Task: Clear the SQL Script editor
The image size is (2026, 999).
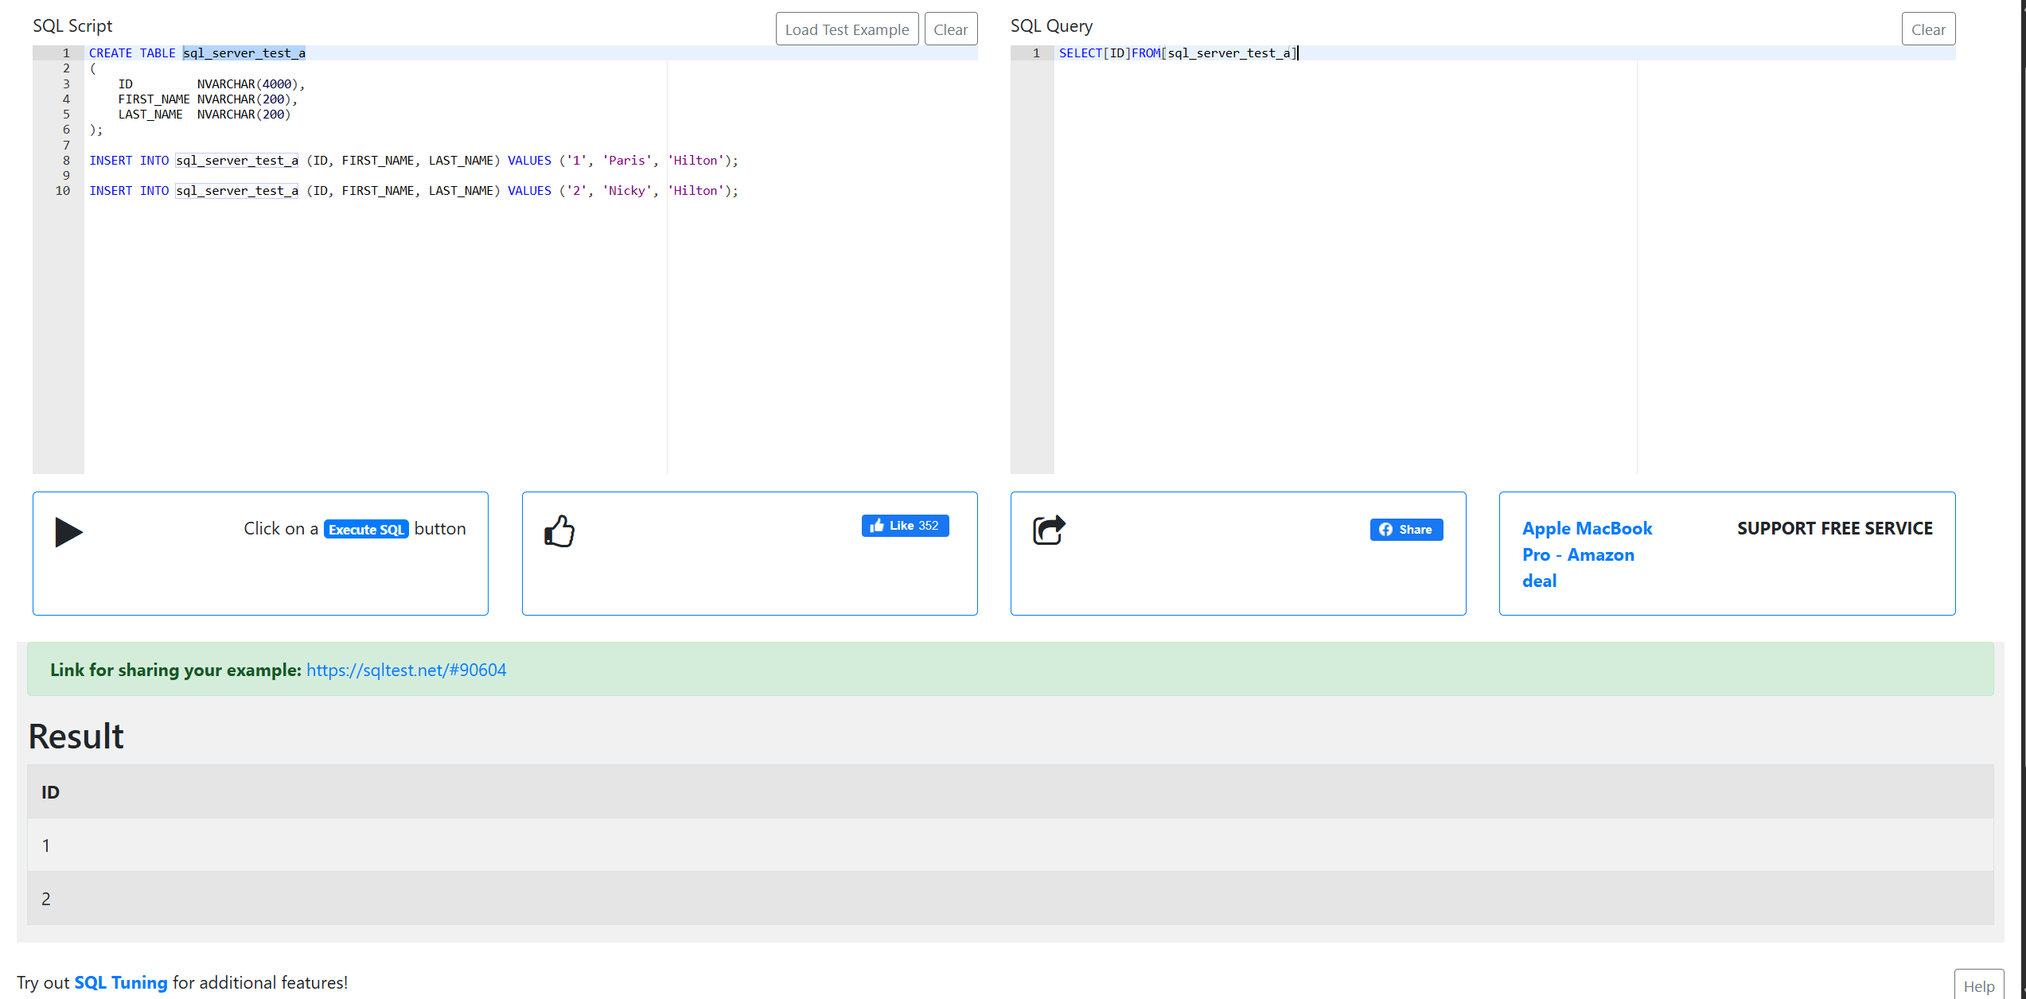Action: coord(950,29)
